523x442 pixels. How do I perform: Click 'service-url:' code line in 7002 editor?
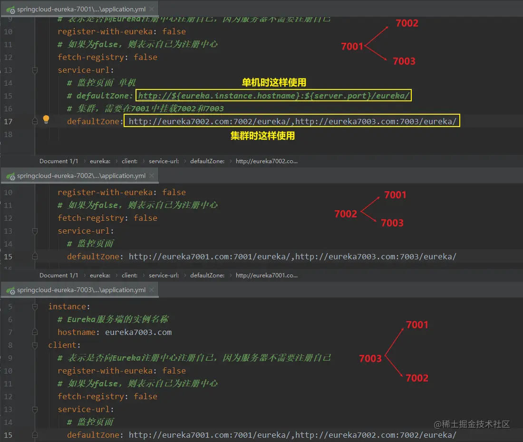(86, 231)
